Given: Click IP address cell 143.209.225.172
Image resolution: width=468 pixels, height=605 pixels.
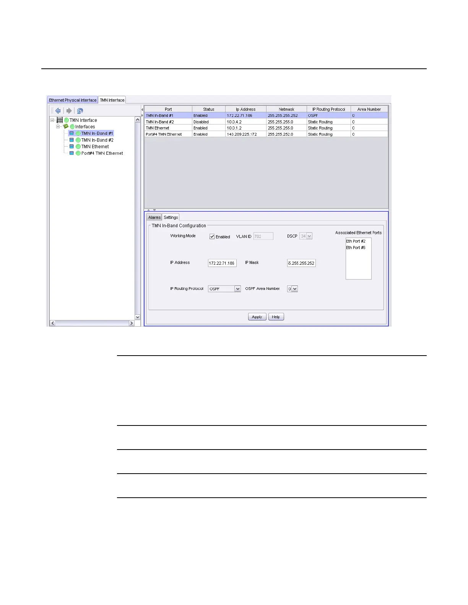Looking at the screenshot, I should pos(246,134).
